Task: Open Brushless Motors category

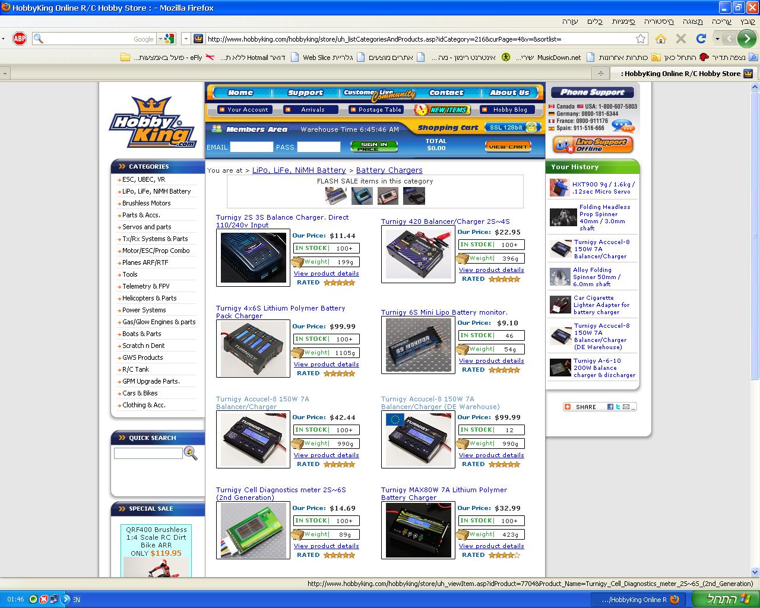Action: coord(146,203)
